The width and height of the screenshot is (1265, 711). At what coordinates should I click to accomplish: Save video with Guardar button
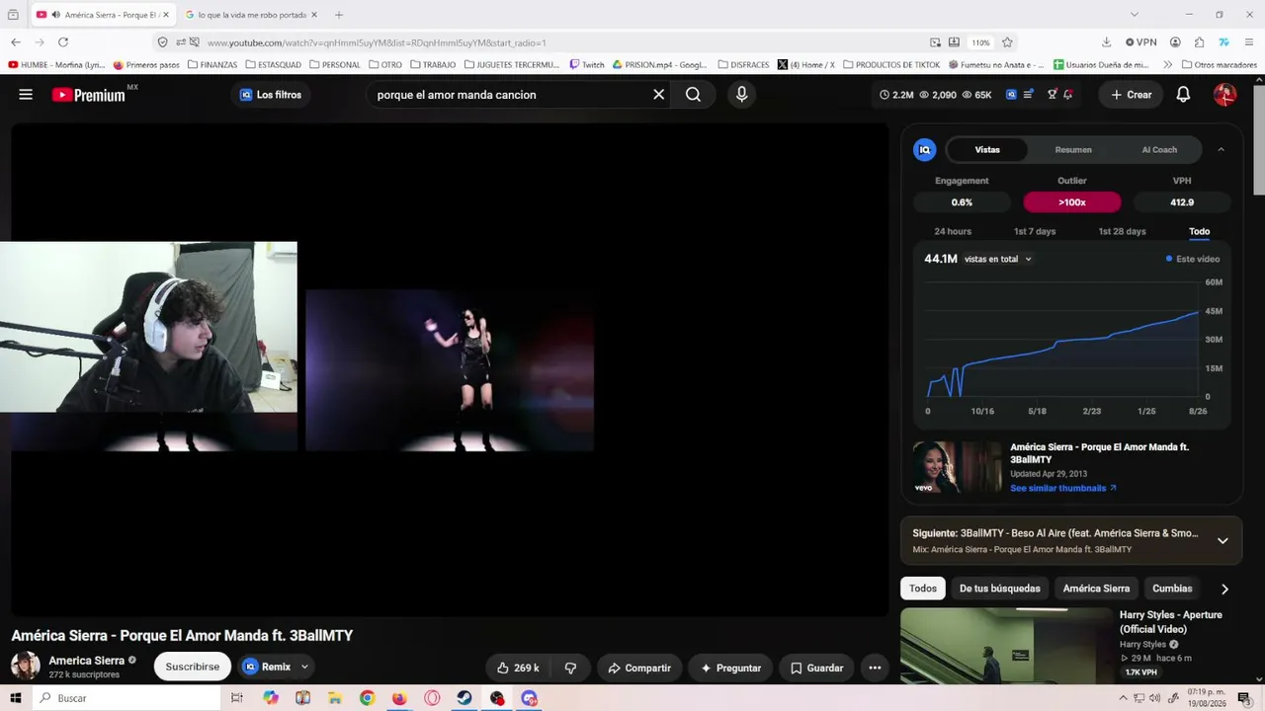(816, 668)
